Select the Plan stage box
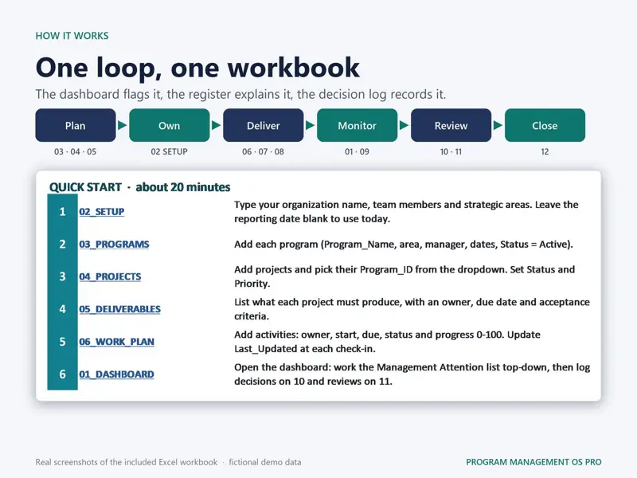Image resolution: width=637 pixels, height=478 pixels. click(76, 125)
